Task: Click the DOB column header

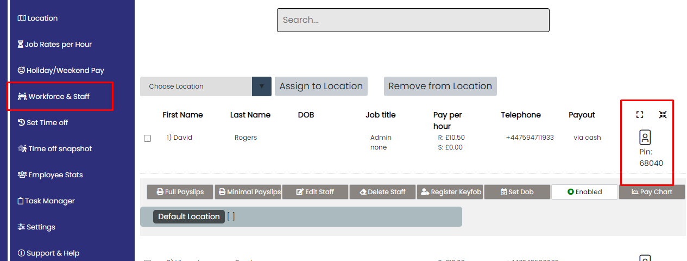Action: point(306,115)
